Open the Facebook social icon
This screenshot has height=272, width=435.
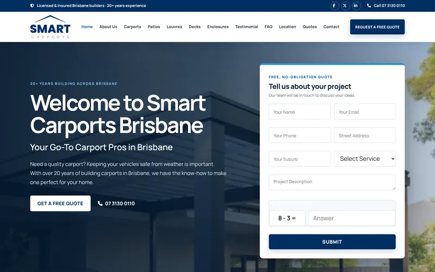click(x=334, y=5)
